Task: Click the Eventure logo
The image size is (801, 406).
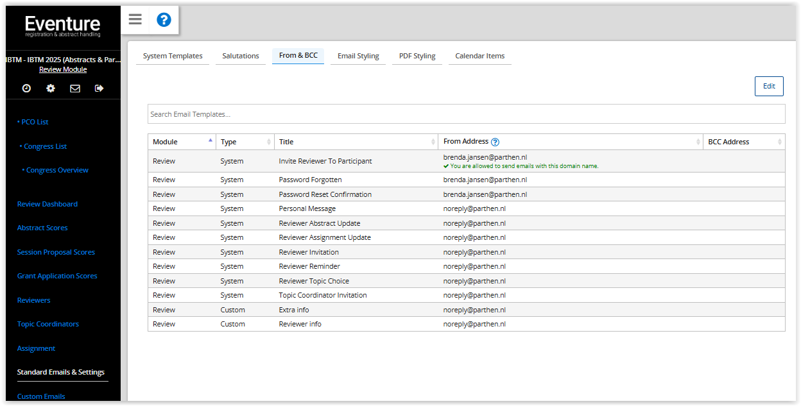Action: [63, 26]
